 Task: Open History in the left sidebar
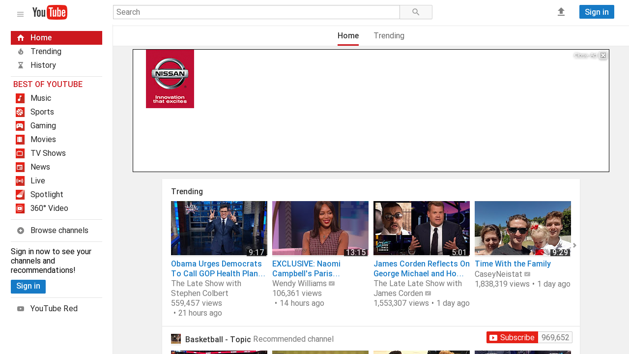57,65
